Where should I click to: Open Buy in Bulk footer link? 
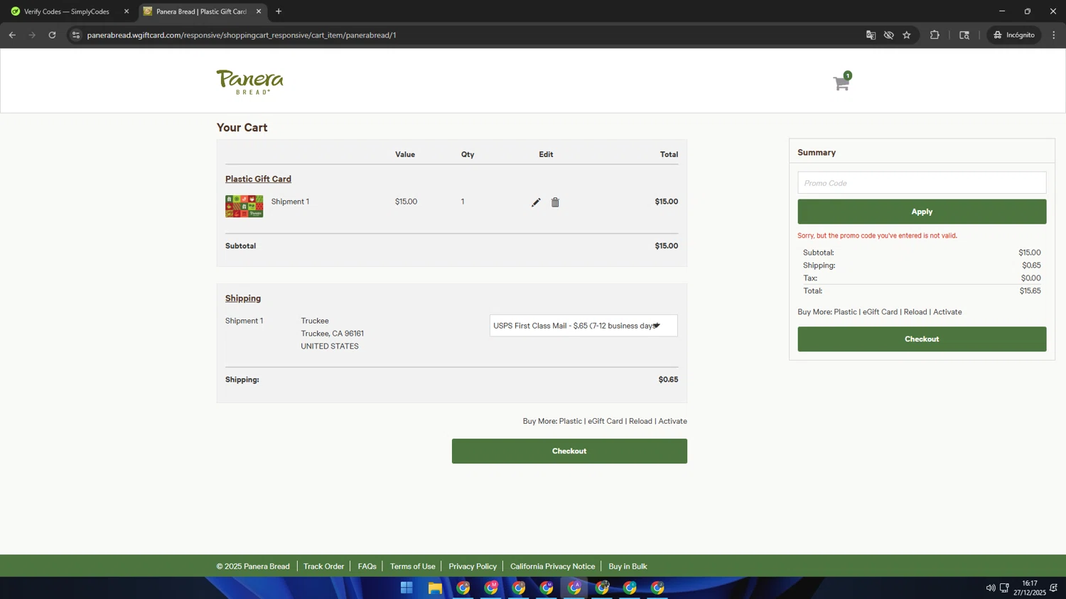click(628, 566)
